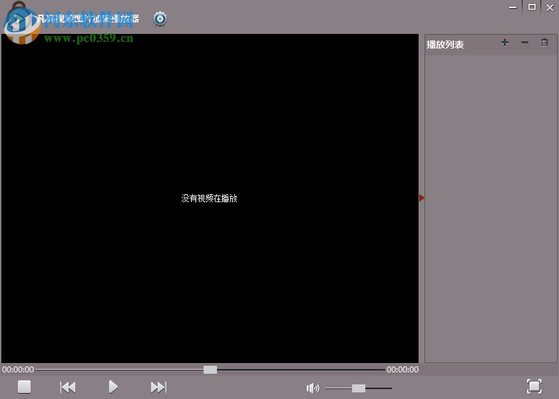Start playback with the play button
559x399 pixels.
pyautogui.click(x=112, y=386)
